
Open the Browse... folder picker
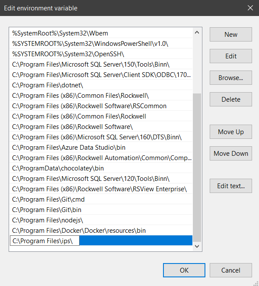coord(231,78)
